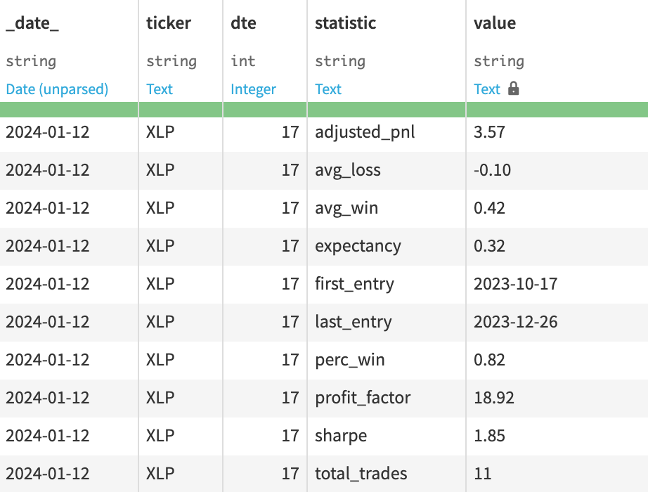648x492 pixels.
Task: Open the ticker column header menu
Action: coord(169,23)
